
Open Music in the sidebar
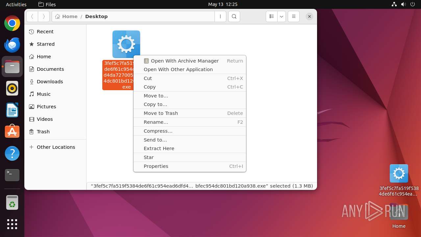coord(55,94)
